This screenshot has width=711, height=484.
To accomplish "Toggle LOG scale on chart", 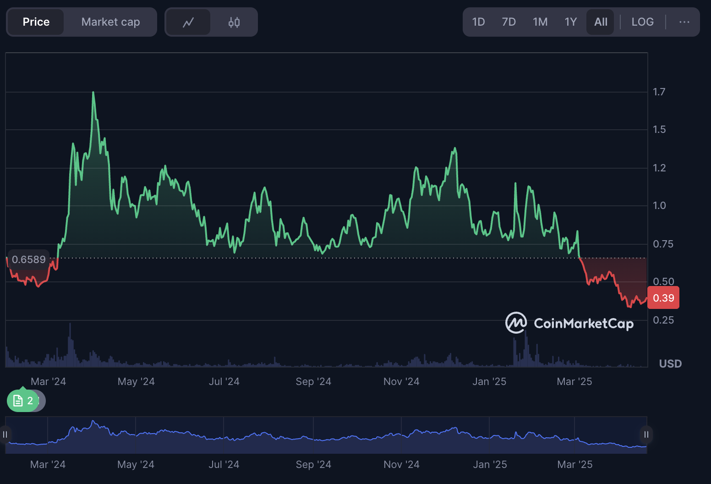I will point(642,22).
